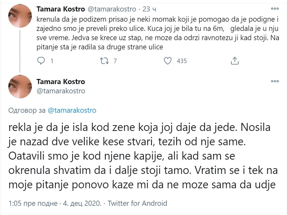Like the first tweet with heart icon
Screen dimensions: 287x215
(x=167, y=61)
